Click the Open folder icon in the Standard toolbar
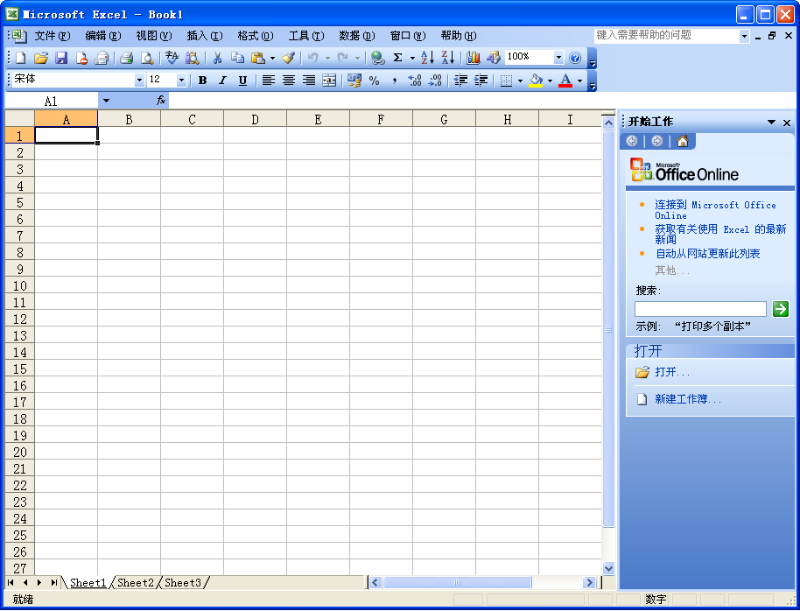Image resolution: width=800 pixels, height=611 pixels. tap(41, 58)
